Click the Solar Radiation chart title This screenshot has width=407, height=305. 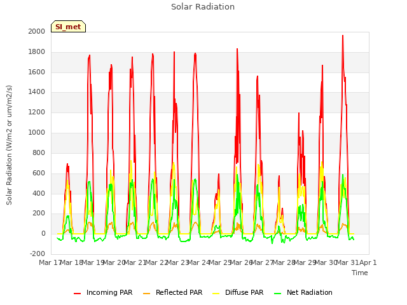tap(203, 7)
